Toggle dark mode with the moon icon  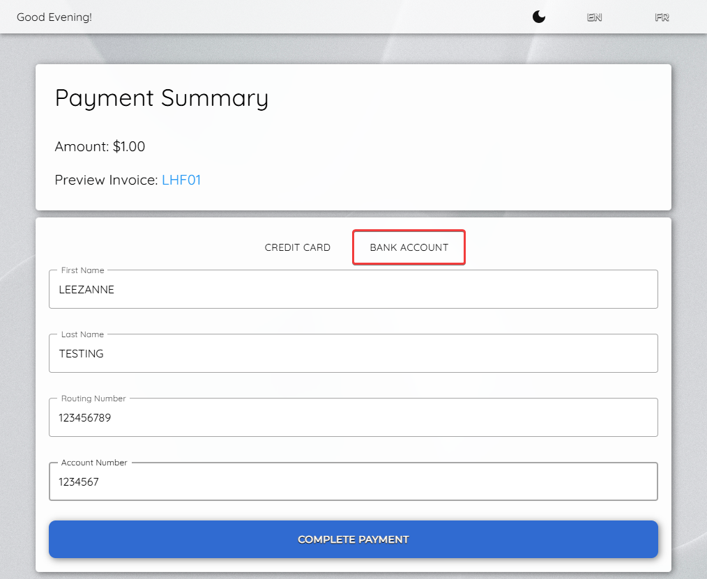click(538, 17)
